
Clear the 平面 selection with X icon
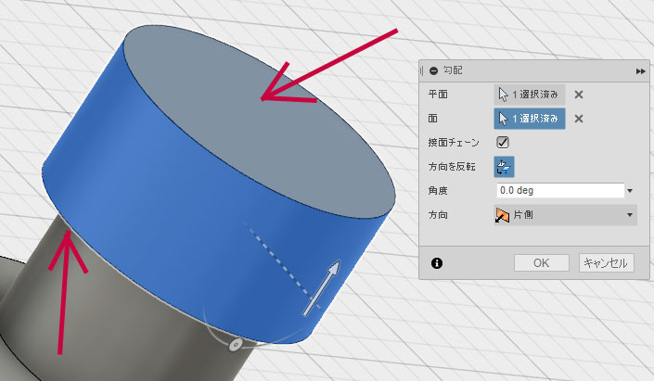point(579,95)
